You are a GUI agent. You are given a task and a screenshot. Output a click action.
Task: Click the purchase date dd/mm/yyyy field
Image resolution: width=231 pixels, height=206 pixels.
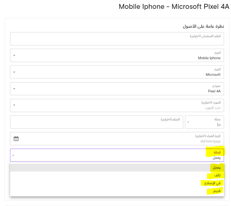click(117, 139)
